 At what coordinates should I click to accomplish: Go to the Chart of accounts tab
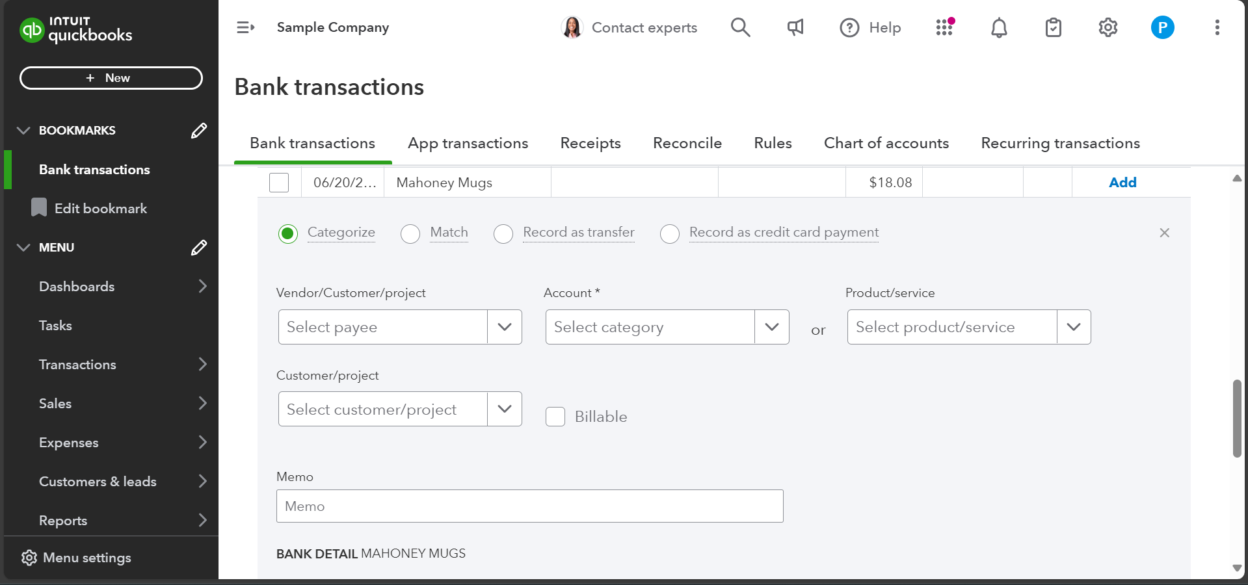pos(886,143)
